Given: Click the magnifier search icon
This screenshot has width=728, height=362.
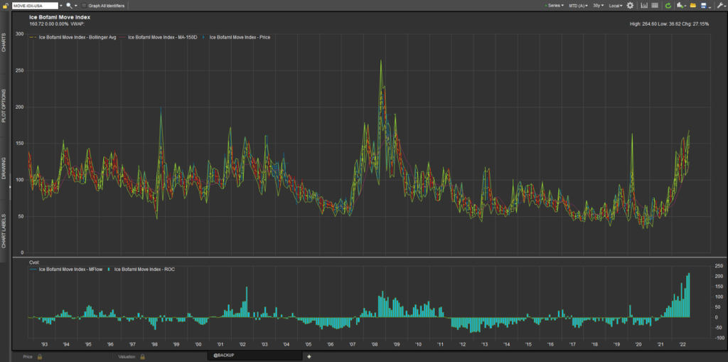Looking at the screenshot, I should click(69, 6).
